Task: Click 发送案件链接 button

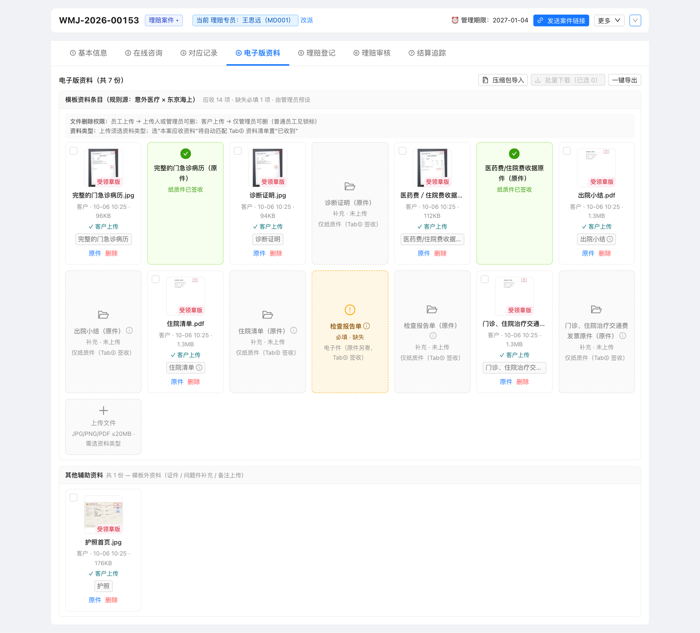Action: click(561, 20)
